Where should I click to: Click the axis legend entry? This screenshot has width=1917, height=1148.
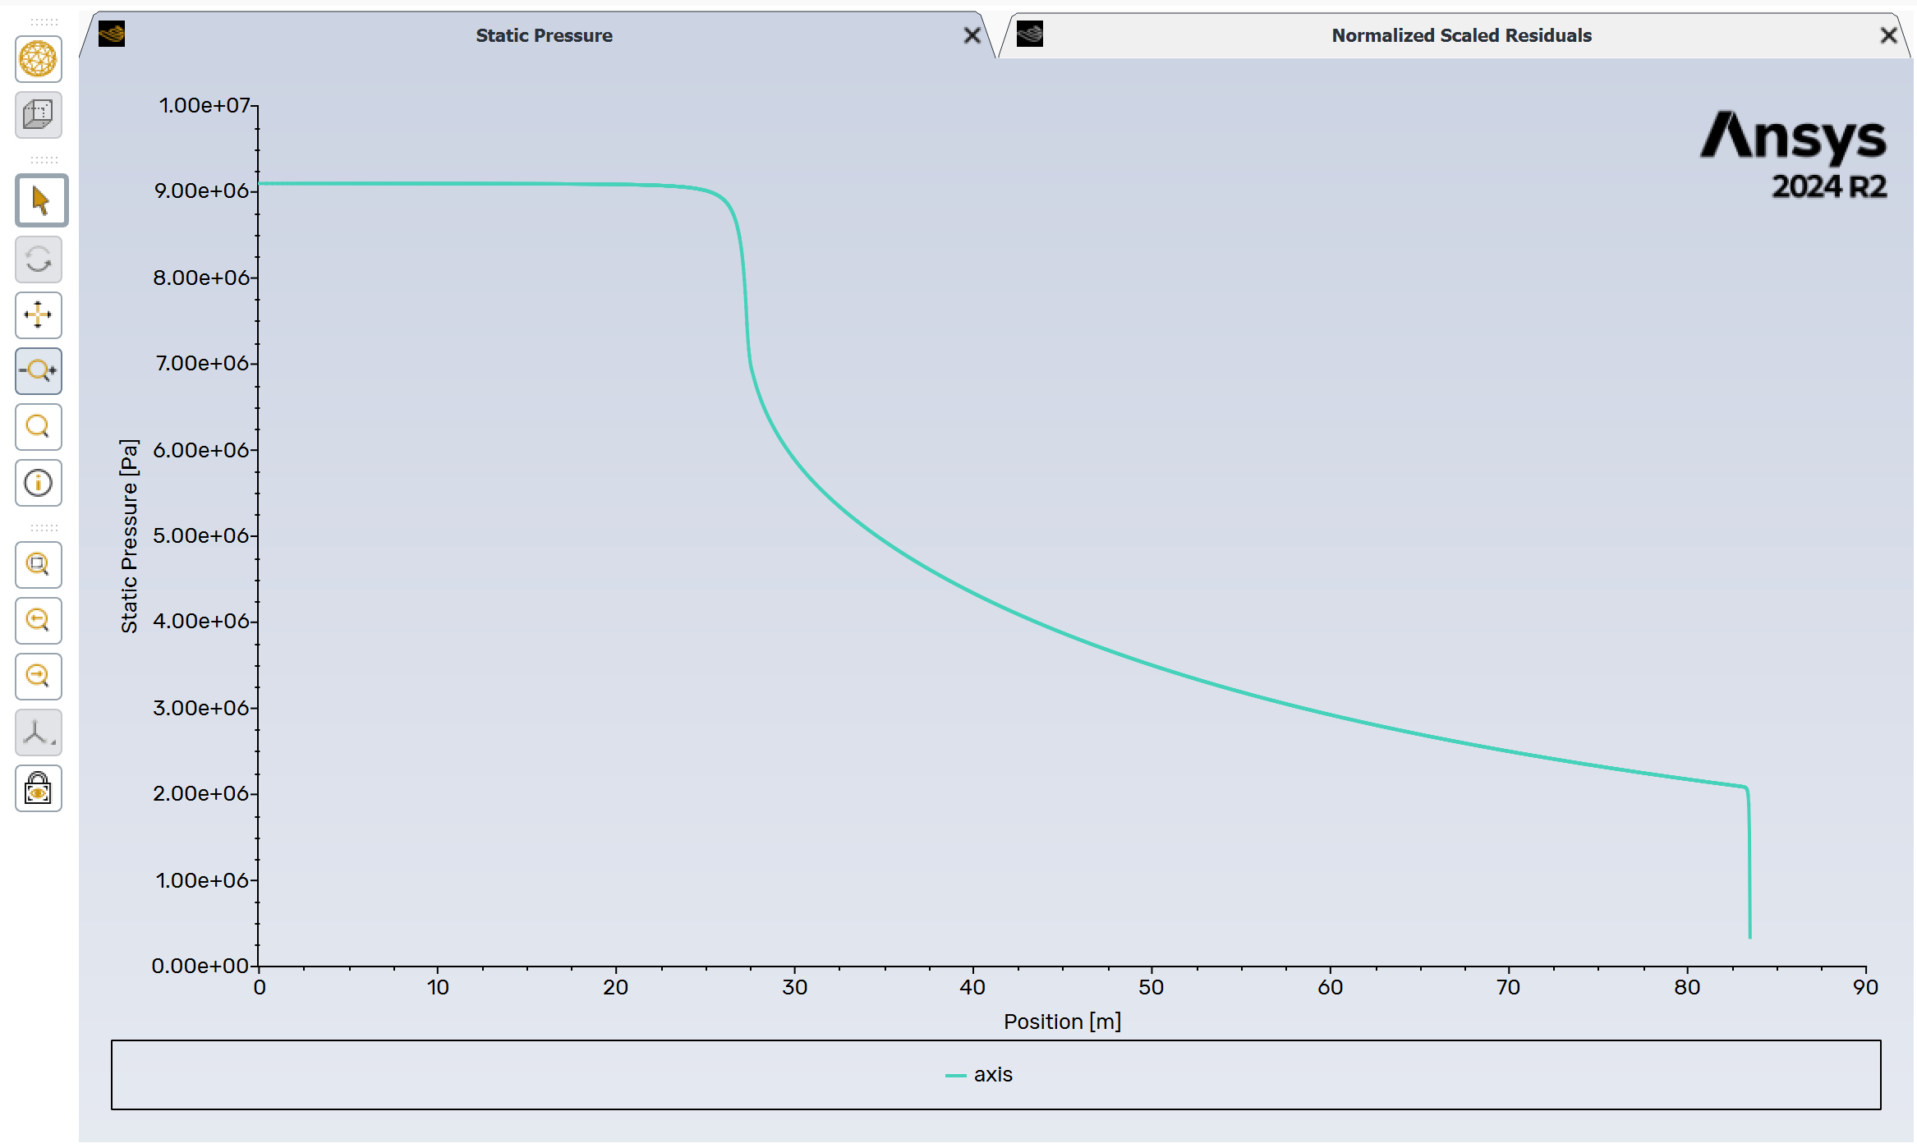pos(979,1075)
